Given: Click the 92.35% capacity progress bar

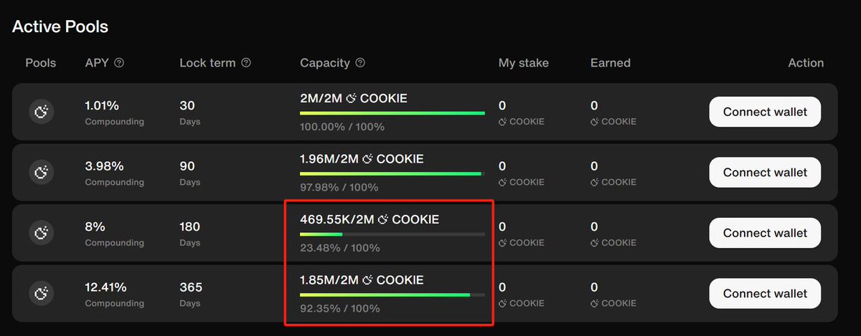Looking at the screenshot, I should click(392, 294).
